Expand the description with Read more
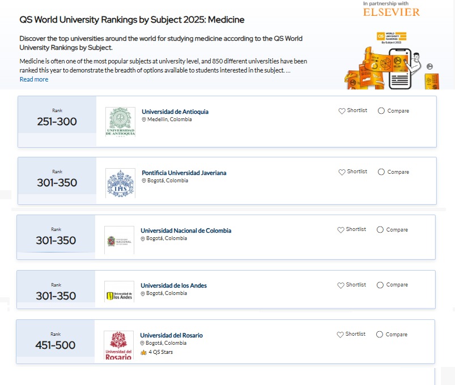Screen dimensions: 455x385 tap(34, 79)
